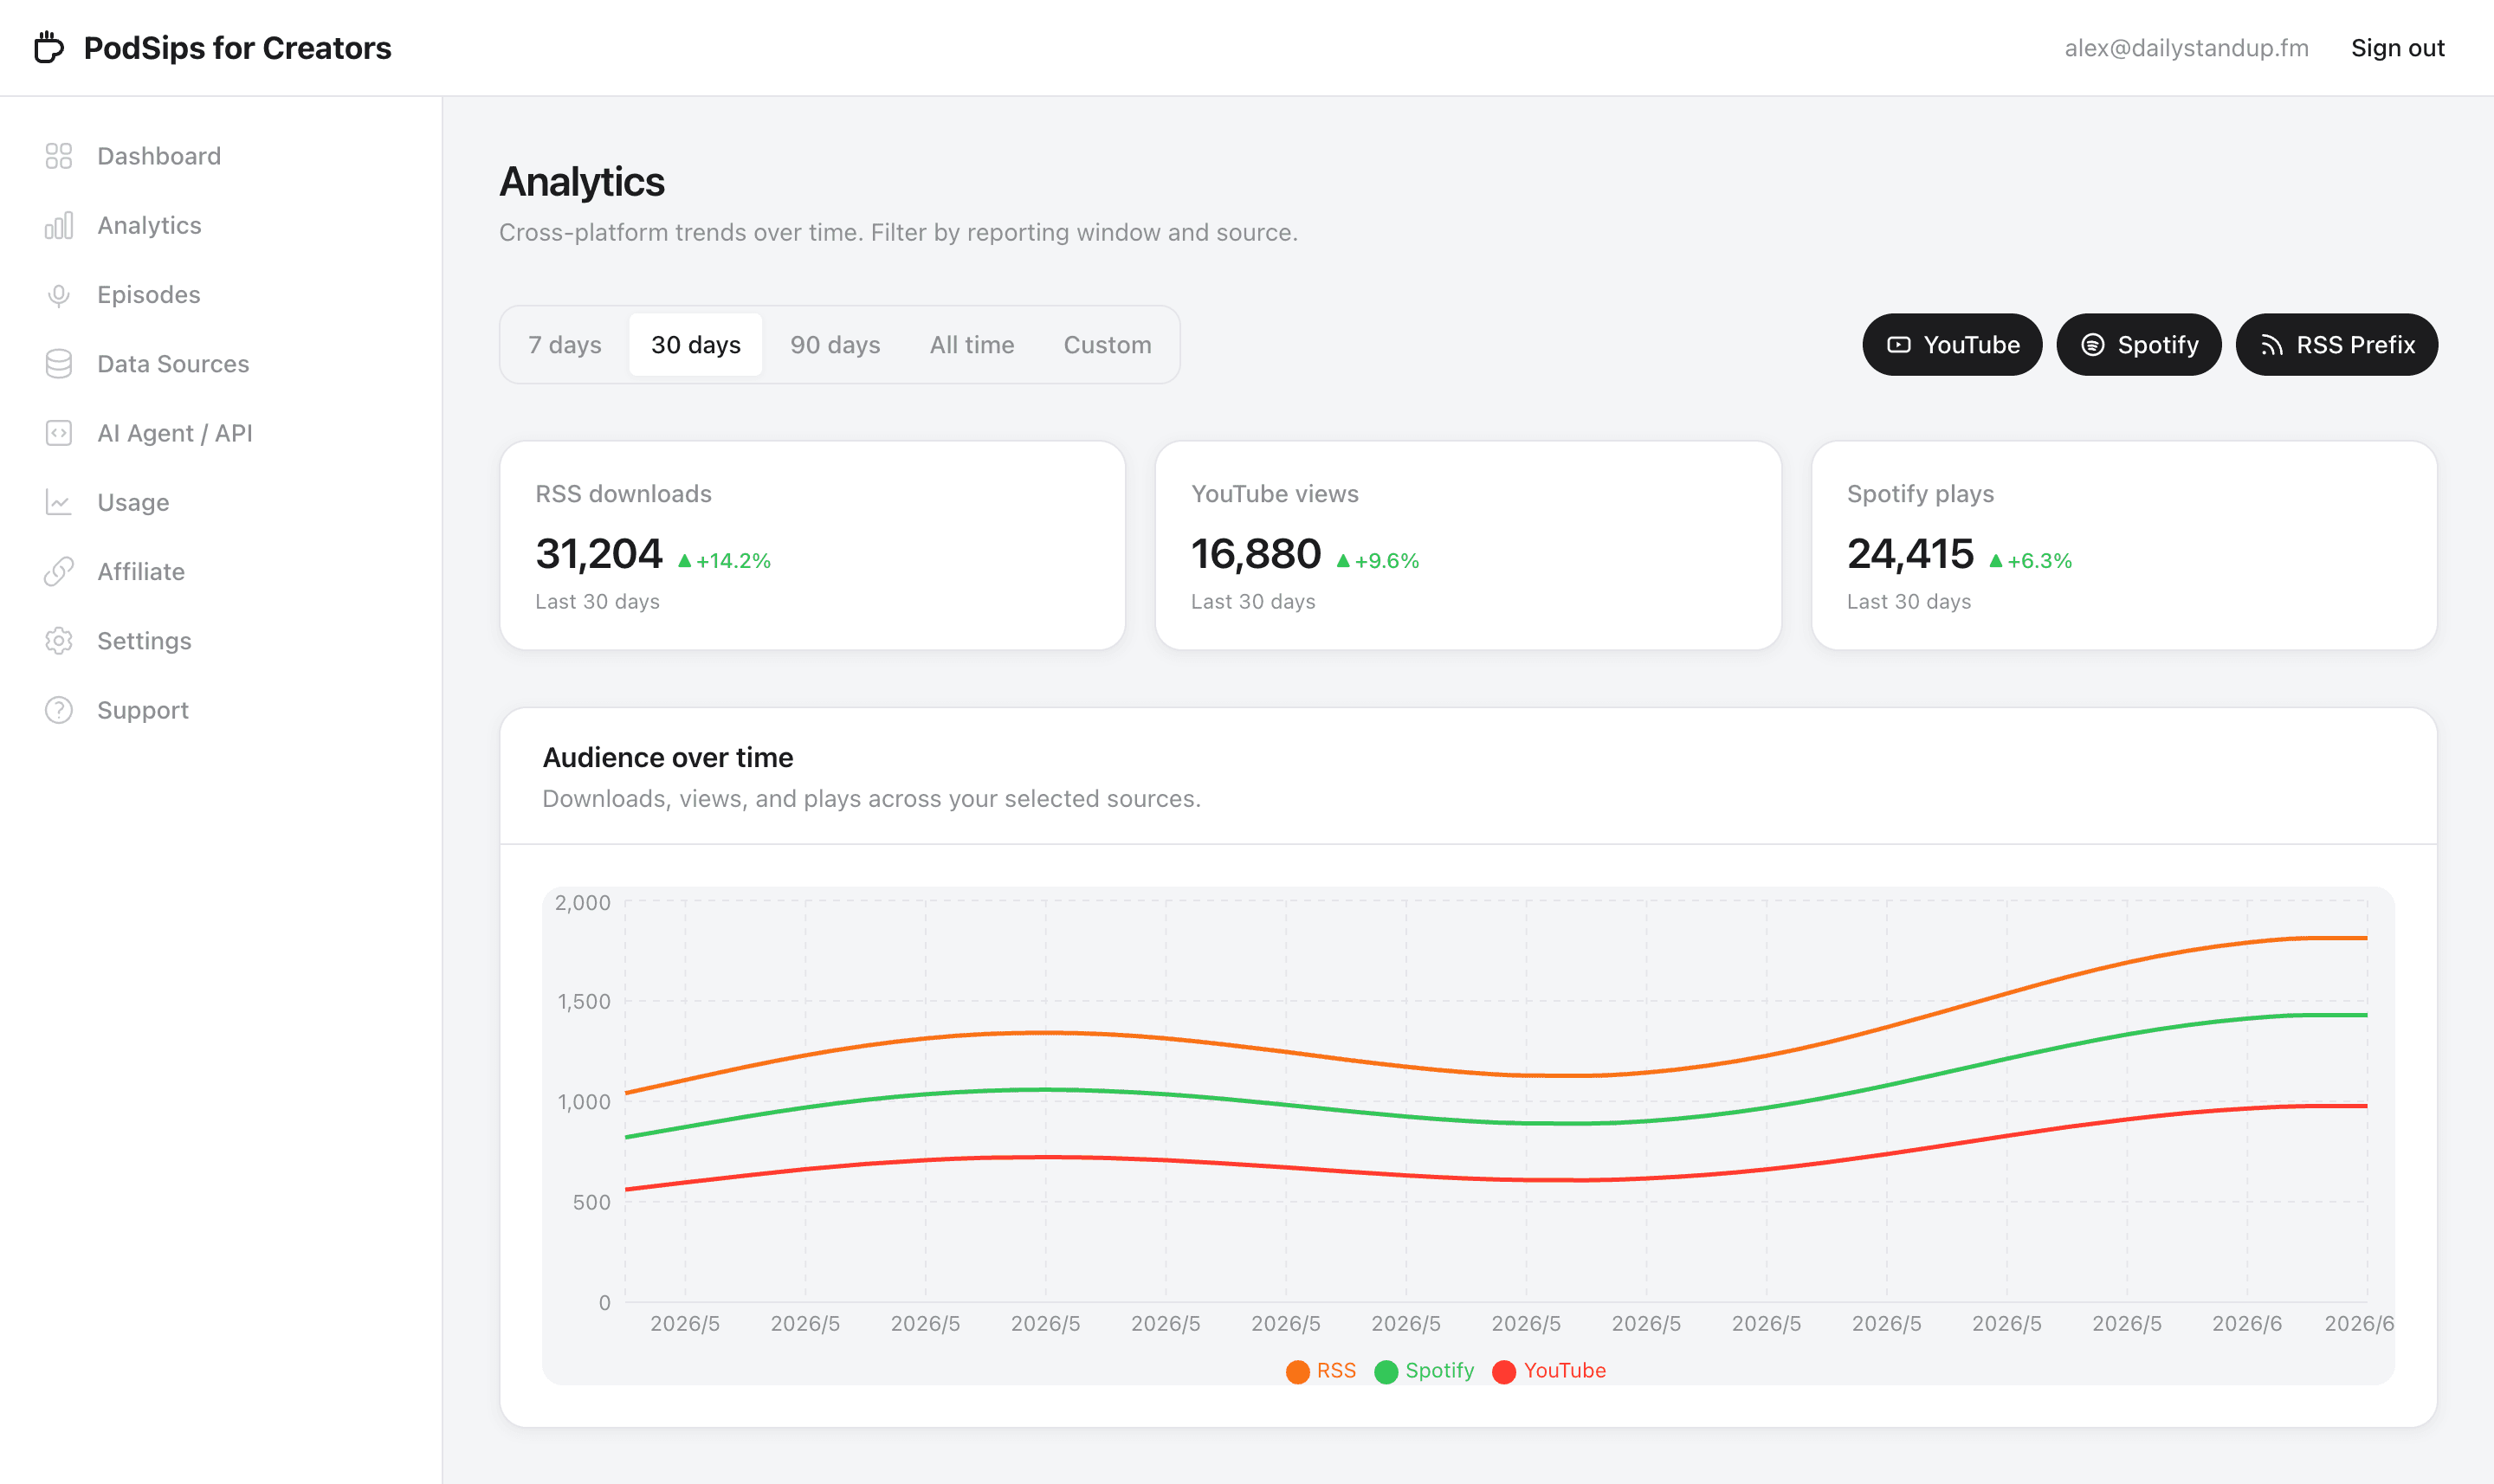Click the RSS feed icon in filter pill

point(2271,345)
